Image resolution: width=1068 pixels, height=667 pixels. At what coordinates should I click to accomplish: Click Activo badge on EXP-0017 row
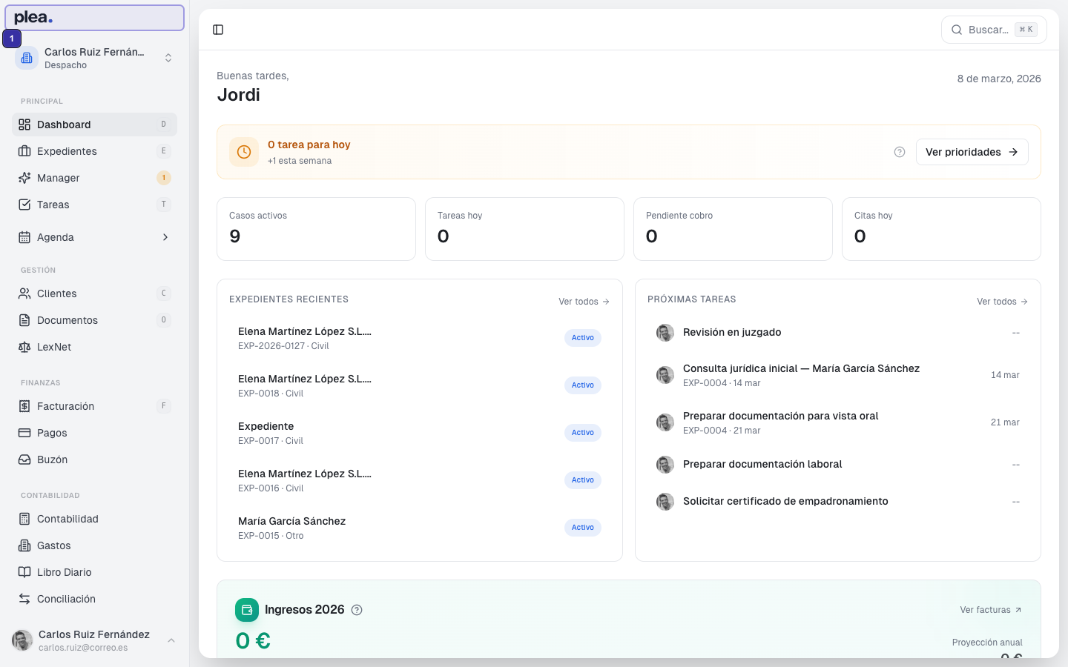(583, 433)
